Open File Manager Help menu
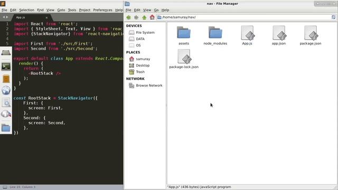Image resolution: width=338 pixels, height=190 pixels. 165,10
